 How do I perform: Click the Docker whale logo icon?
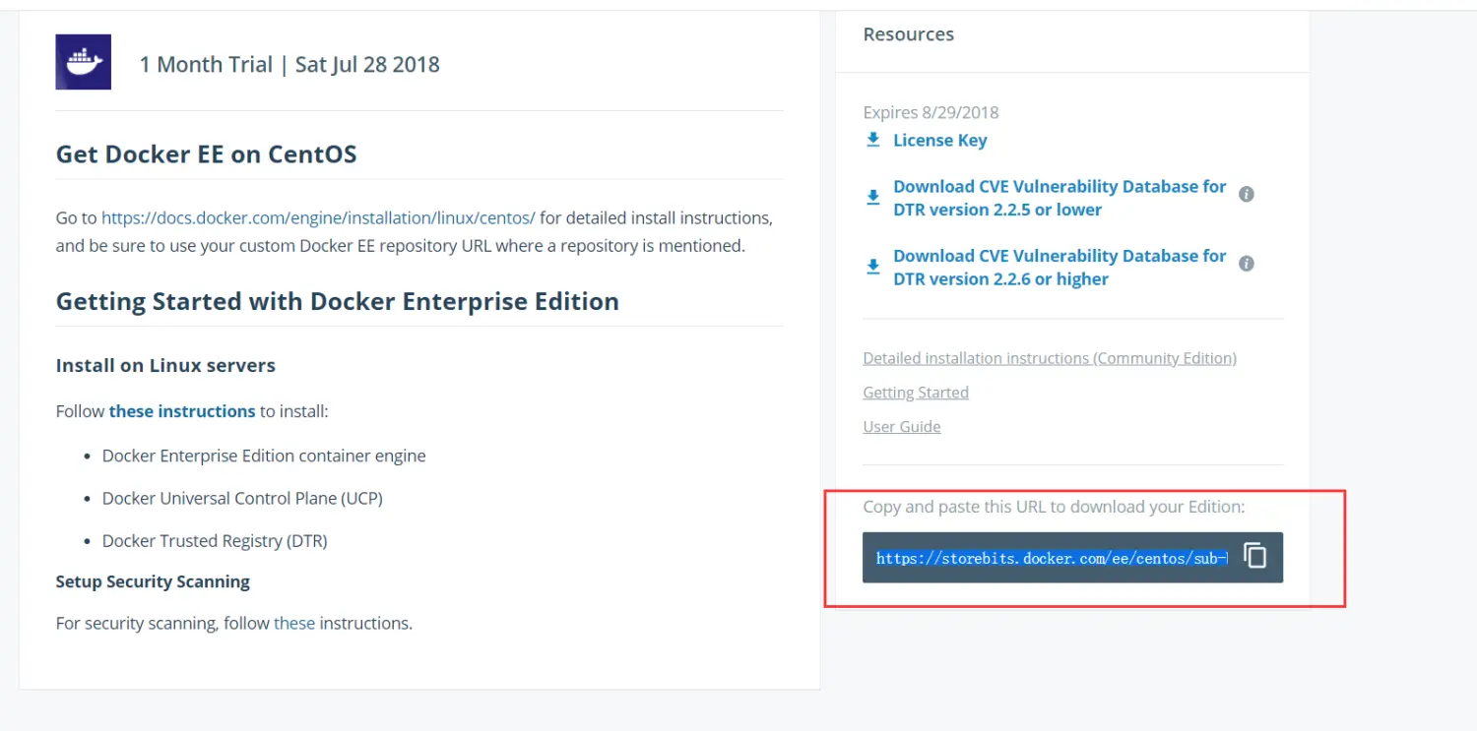[83, 62]
